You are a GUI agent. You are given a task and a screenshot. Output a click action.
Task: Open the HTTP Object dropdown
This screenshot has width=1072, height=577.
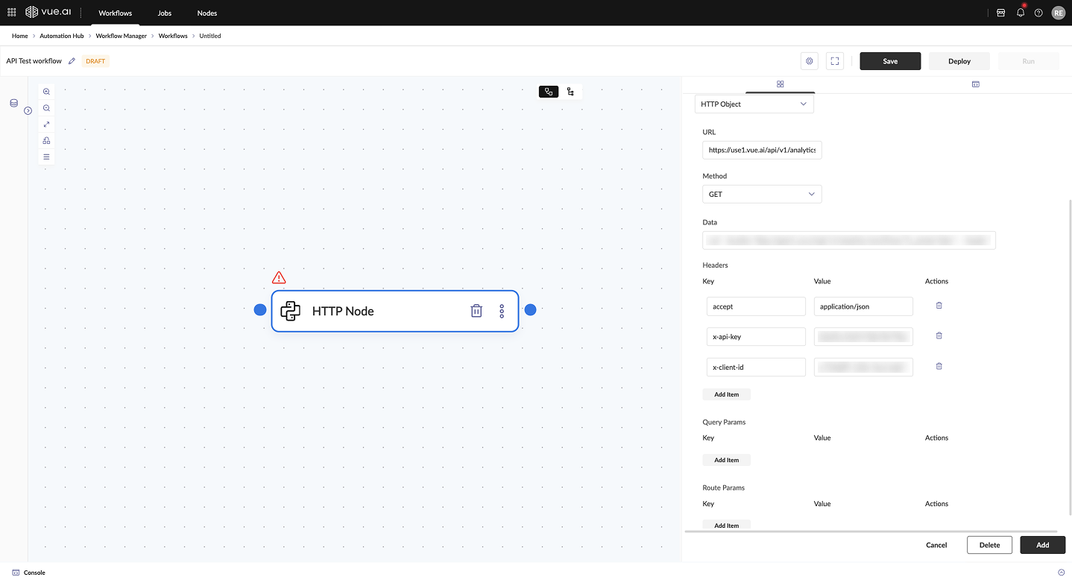point(754,104)
